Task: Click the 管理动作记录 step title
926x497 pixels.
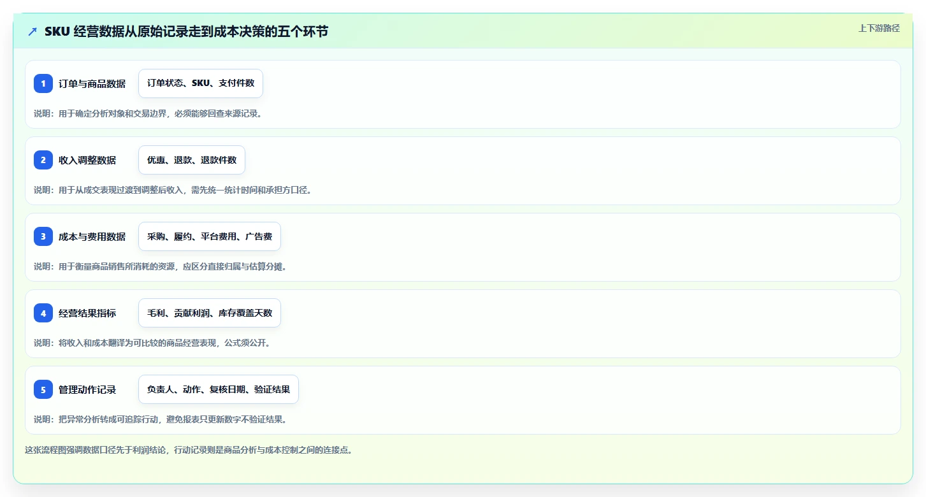Action: pos(87,389)
